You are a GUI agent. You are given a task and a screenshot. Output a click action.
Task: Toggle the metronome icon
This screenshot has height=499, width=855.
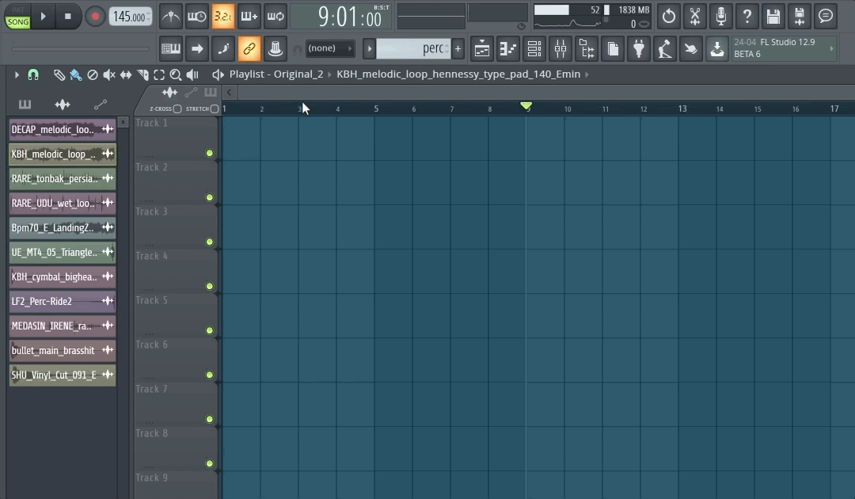171,17
